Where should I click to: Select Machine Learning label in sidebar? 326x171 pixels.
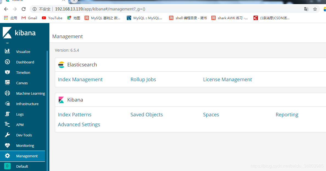point(30,93)
